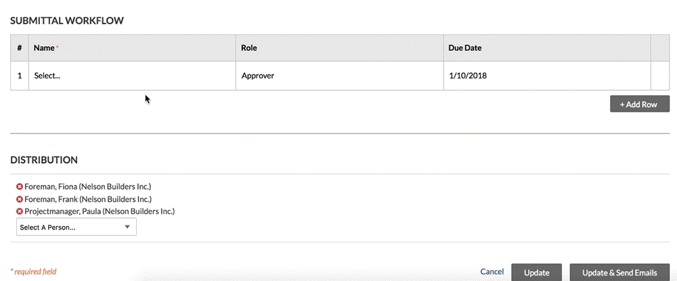
Task: Click the Cancel link
Action: click(x=492, y=272)
